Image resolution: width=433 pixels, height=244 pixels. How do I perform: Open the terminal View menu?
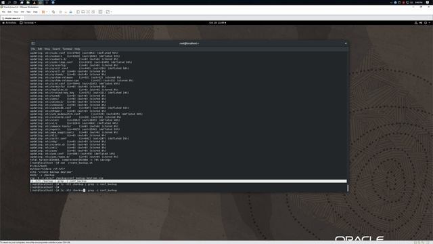[x=47, y=49]
